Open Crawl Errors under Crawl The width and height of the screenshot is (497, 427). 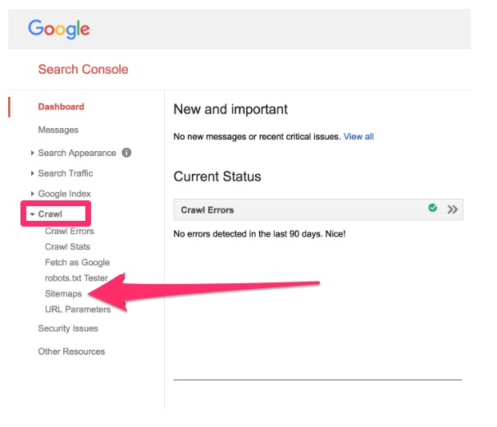[x=70, y=231]
